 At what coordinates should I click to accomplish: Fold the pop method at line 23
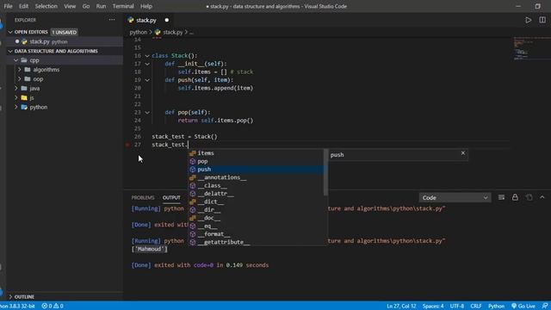147,112
